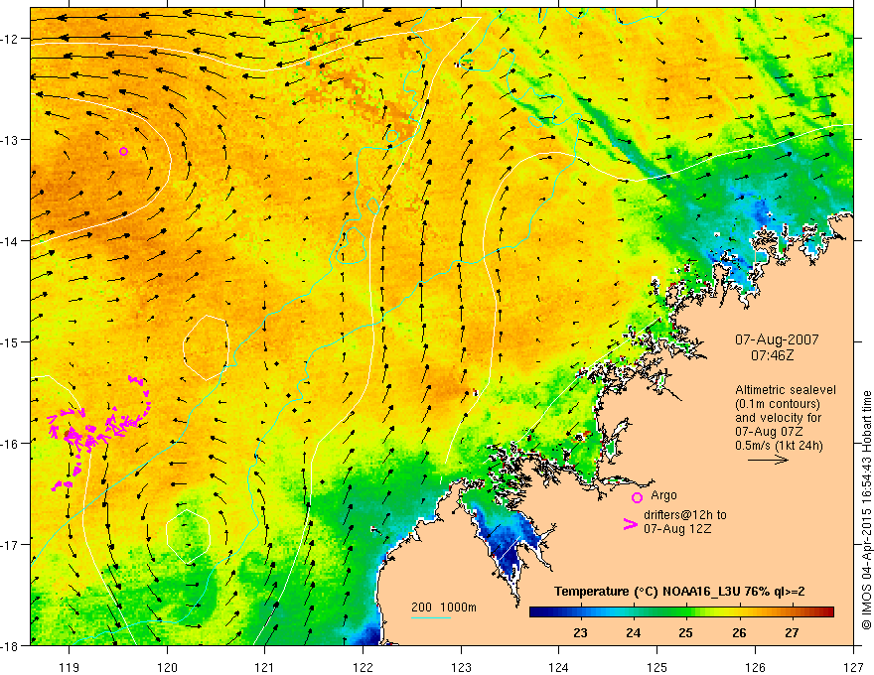
Task: Click the '0.5m/s (1kt 24h)' scale text
Action: [x=779, y=446]
